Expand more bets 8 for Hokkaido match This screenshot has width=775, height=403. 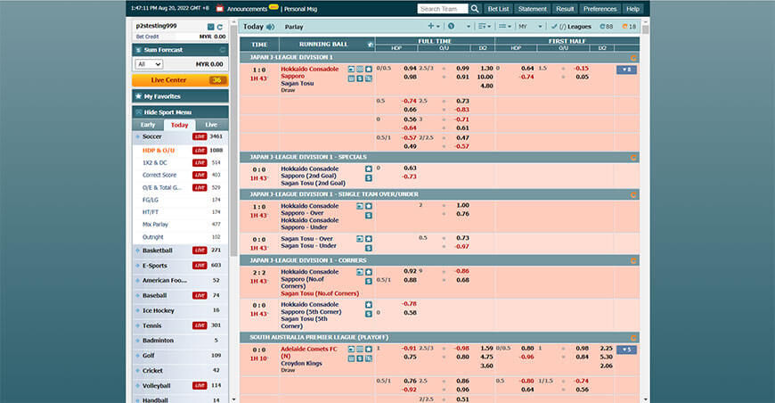coord(626,70)
